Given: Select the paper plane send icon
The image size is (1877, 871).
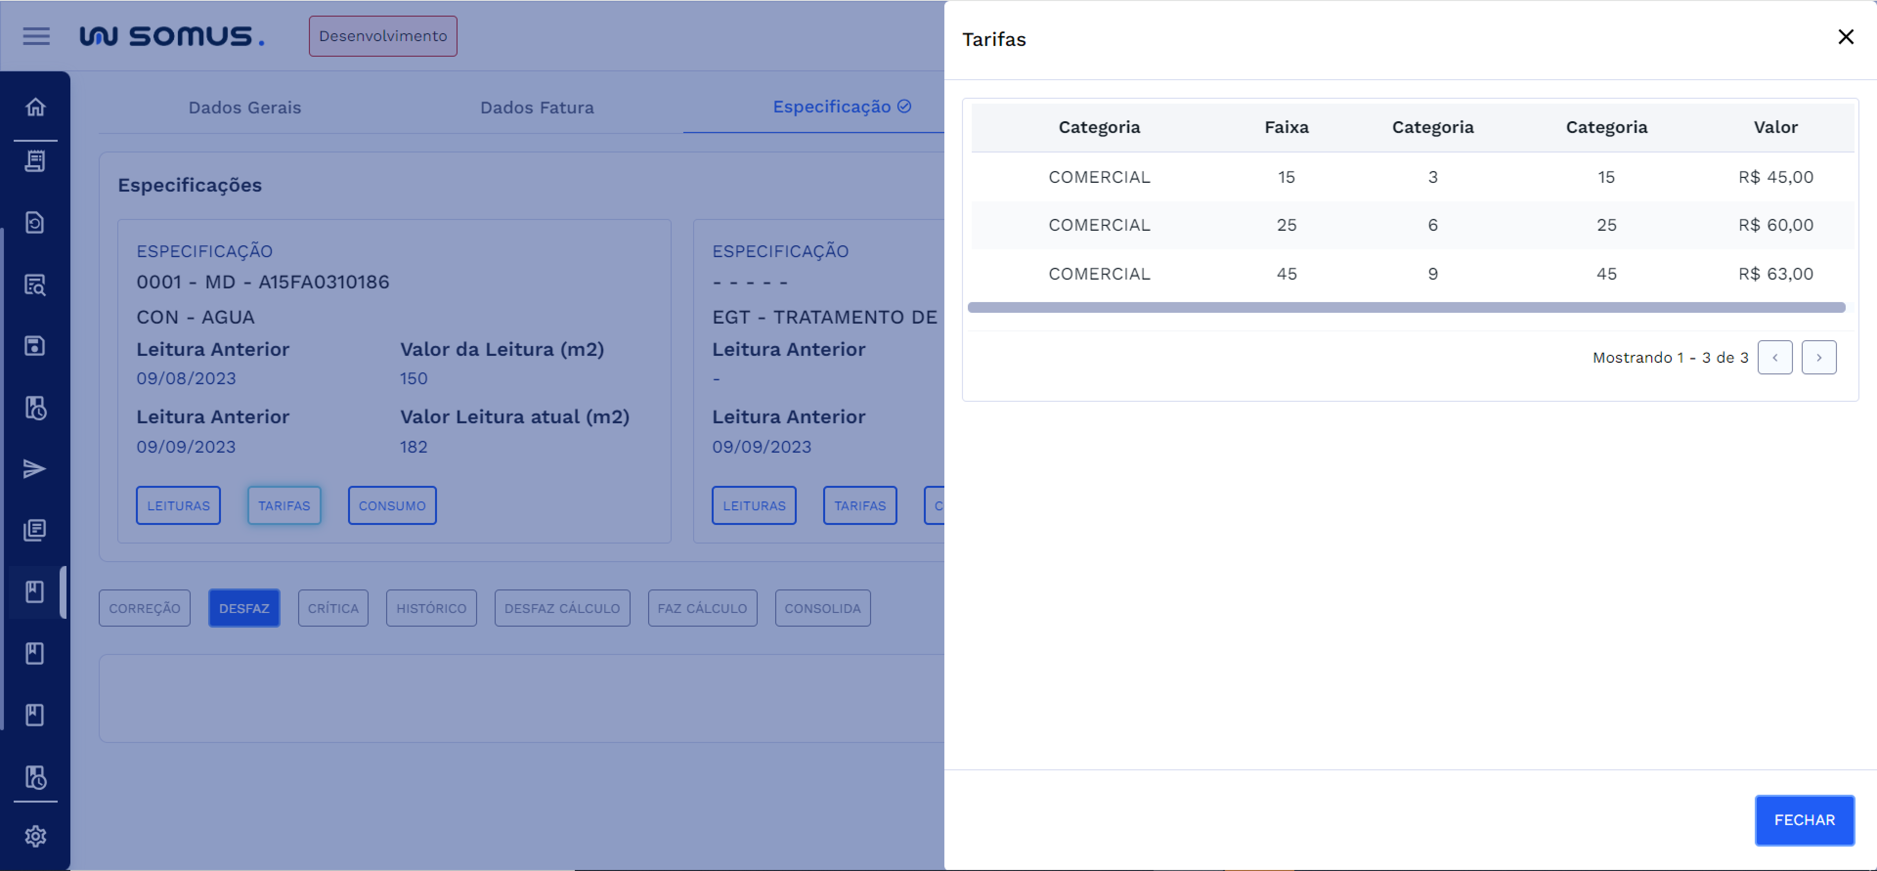Looking at the screenshot, I should (35, 469).
